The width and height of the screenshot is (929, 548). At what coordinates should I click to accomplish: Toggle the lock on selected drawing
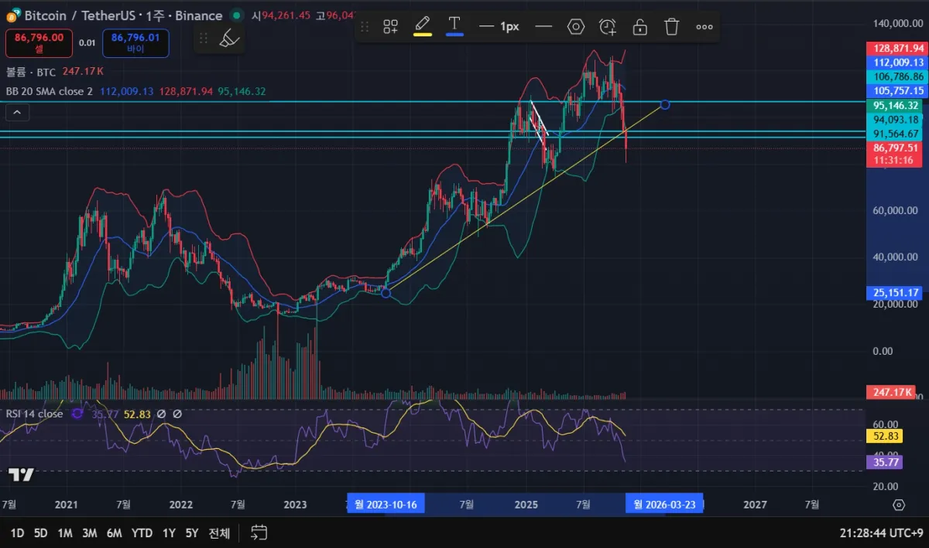pos(639,26)
